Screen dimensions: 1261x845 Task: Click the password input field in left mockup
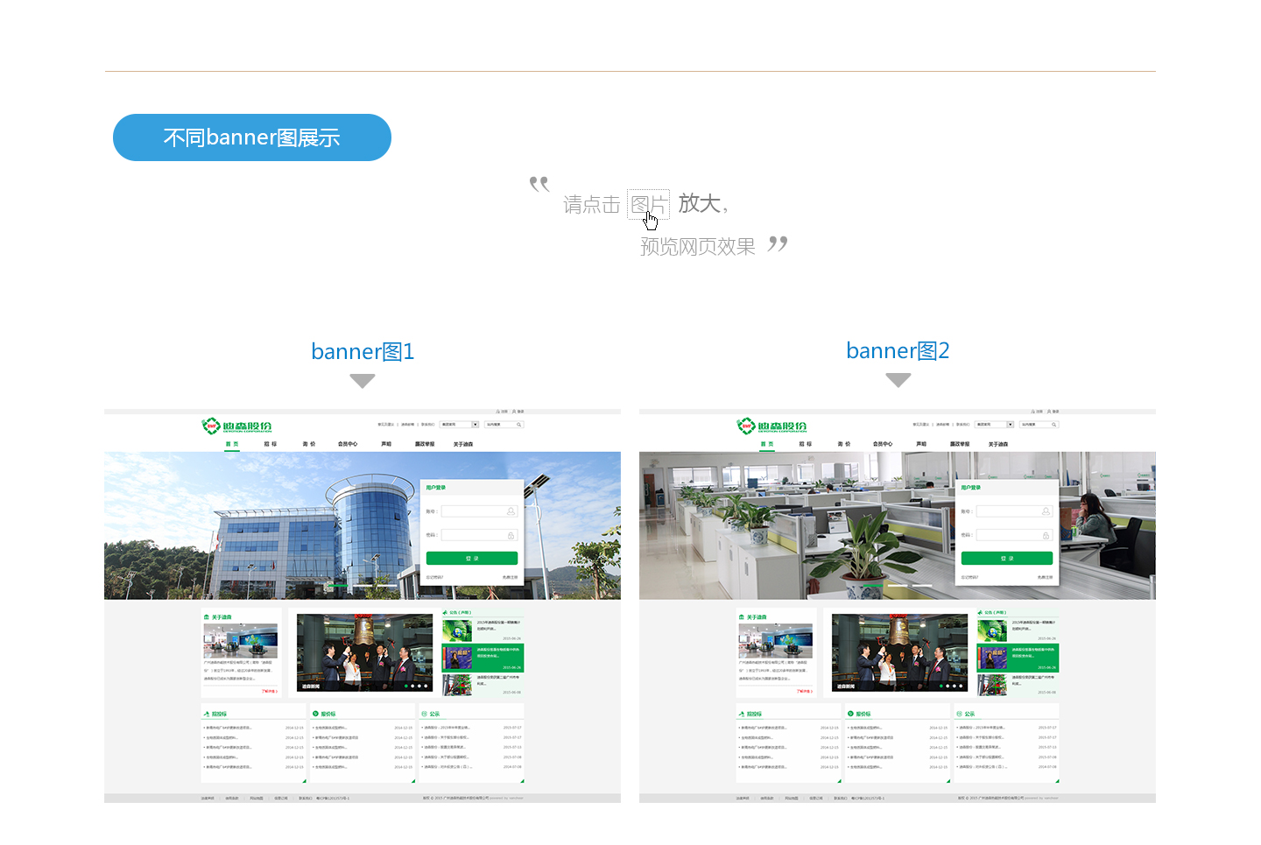click(x=479, y=535)
